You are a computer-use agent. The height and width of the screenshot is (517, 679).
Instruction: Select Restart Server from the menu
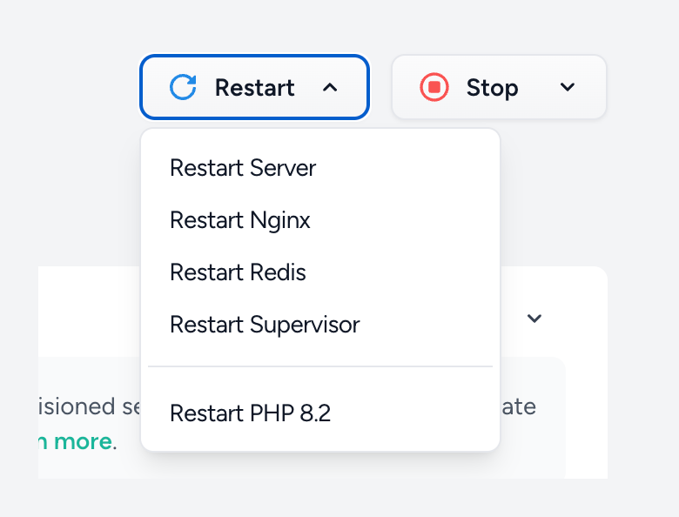pos(243,167)
